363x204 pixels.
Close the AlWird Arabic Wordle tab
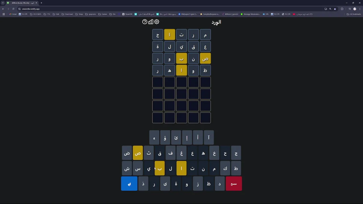[x=36, y=3]
